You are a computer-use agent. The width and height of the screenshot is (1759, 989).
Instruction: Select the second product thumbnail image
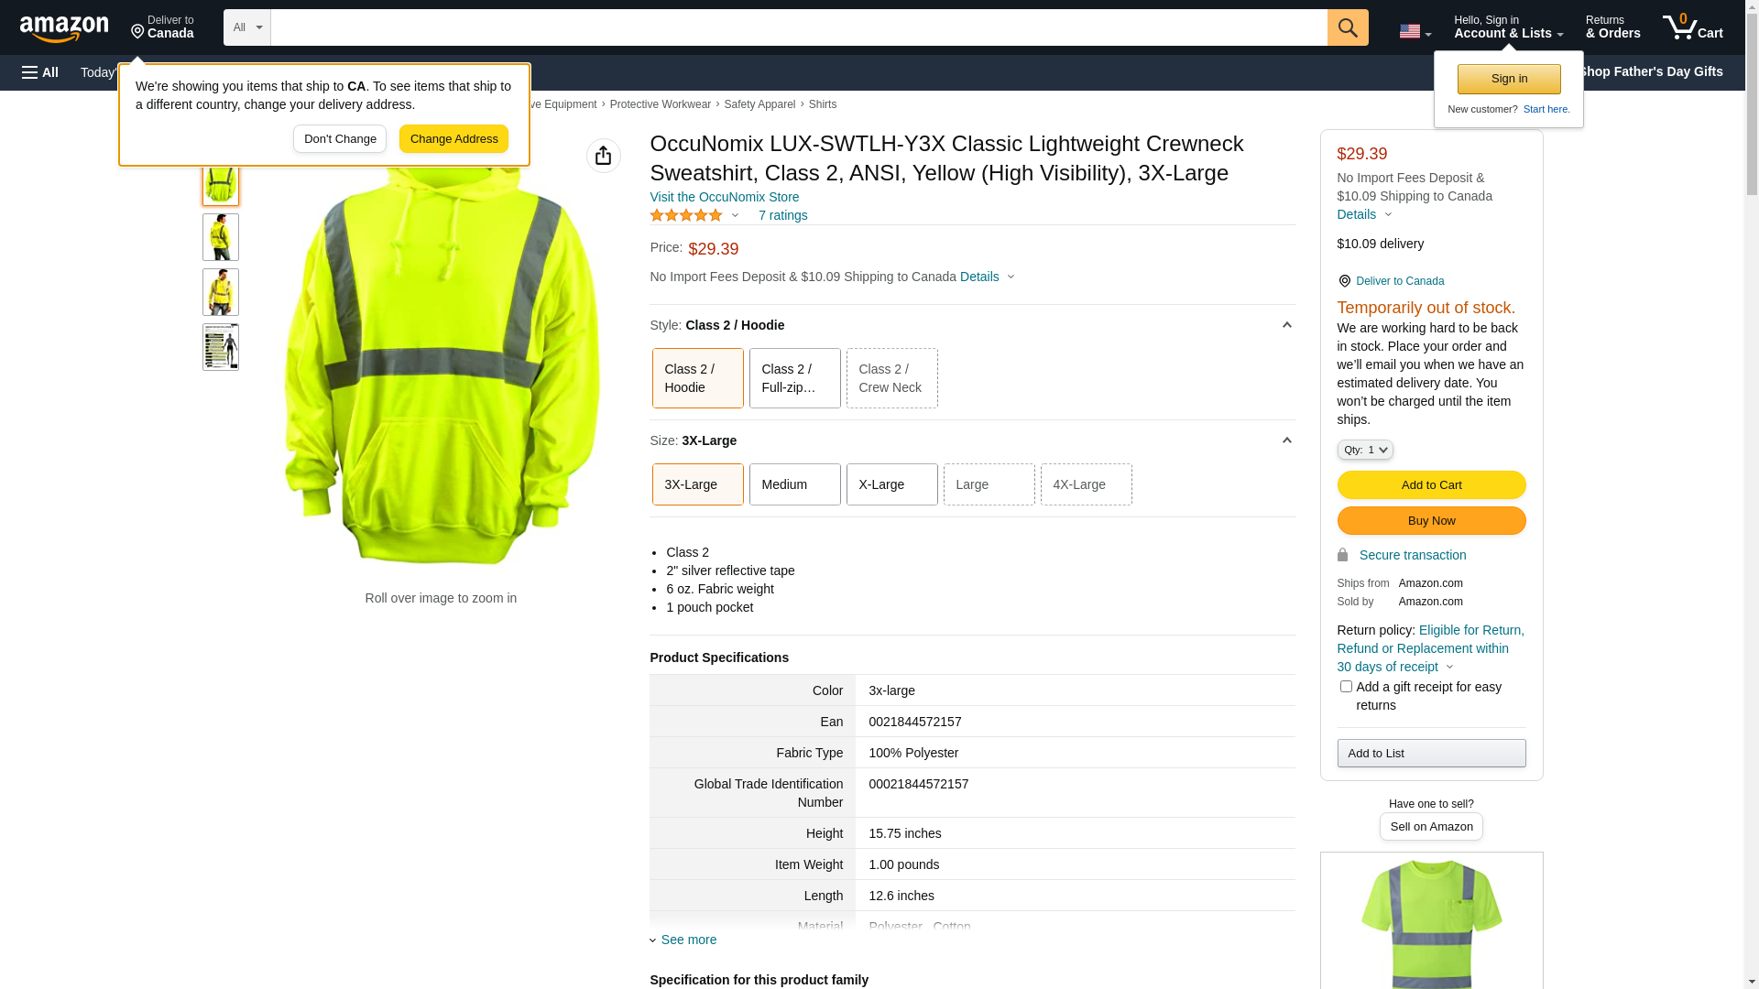click(x=221, y=237)
